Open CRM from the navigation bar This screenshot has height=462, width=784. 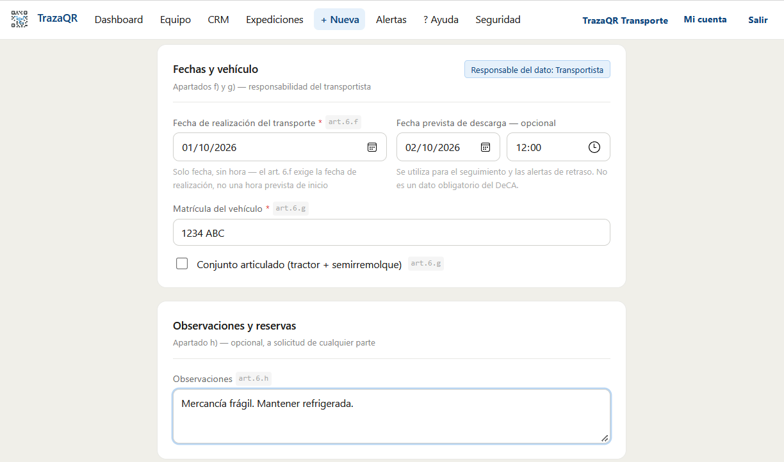(x=218, y=20)
